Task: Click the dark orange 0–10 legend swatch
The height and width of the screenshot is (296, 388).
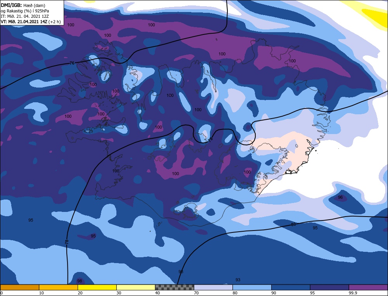Action: [x=19, y=287]
